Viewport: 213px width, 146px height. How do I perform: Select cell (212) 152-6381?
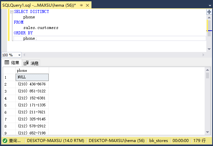[32, 98]
